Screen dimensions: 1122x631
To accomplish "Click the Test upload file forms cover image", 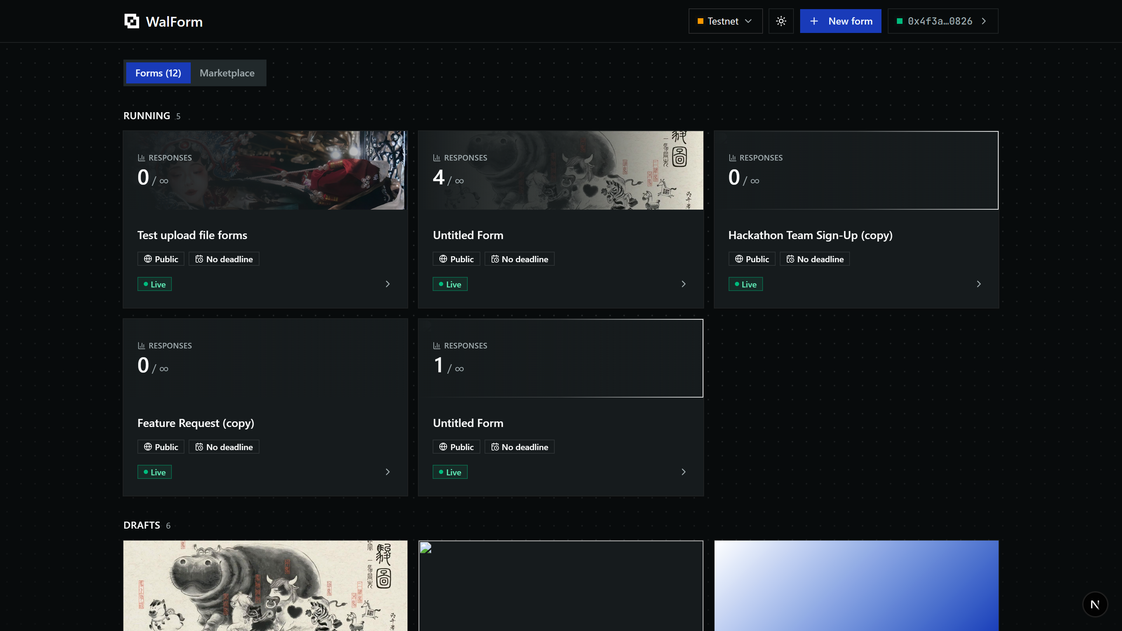I will [265, 170].
